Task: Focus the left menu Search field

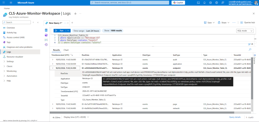Action: pos(16,22)
